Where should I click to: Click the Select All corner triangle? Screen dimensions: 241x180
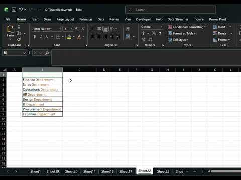click(4, 70)
